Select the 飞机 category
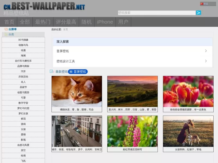The width and height of the screenshot is (218, 163). point(23,161)
